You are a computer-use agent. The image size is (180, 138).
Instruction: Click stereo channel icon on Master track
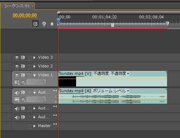(55, 124)
